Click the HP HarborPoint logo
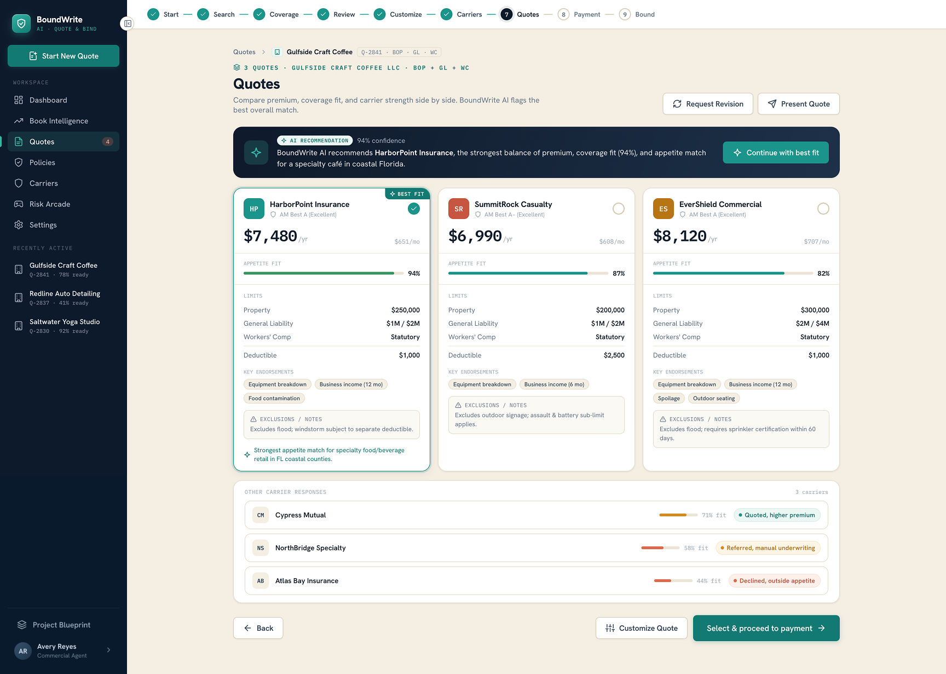The height and width of the screenshot is (674, 946). click(x=254, y=209)
